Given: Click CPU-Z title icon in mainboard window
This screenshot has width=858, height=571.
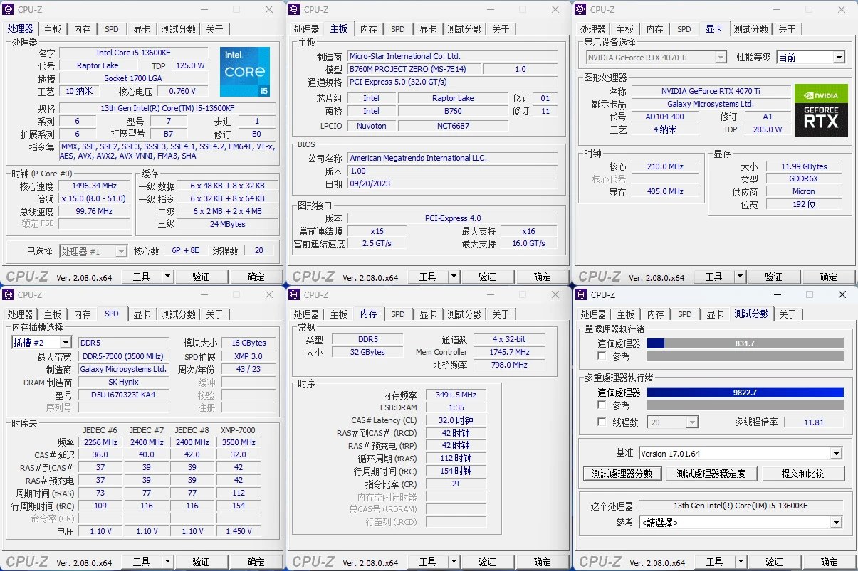Looking at the screenshot, I should 295,9.
